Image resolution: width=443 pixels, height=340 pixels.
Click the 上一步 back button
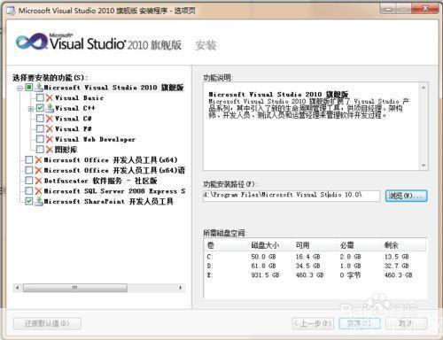(x=313, y=323)
